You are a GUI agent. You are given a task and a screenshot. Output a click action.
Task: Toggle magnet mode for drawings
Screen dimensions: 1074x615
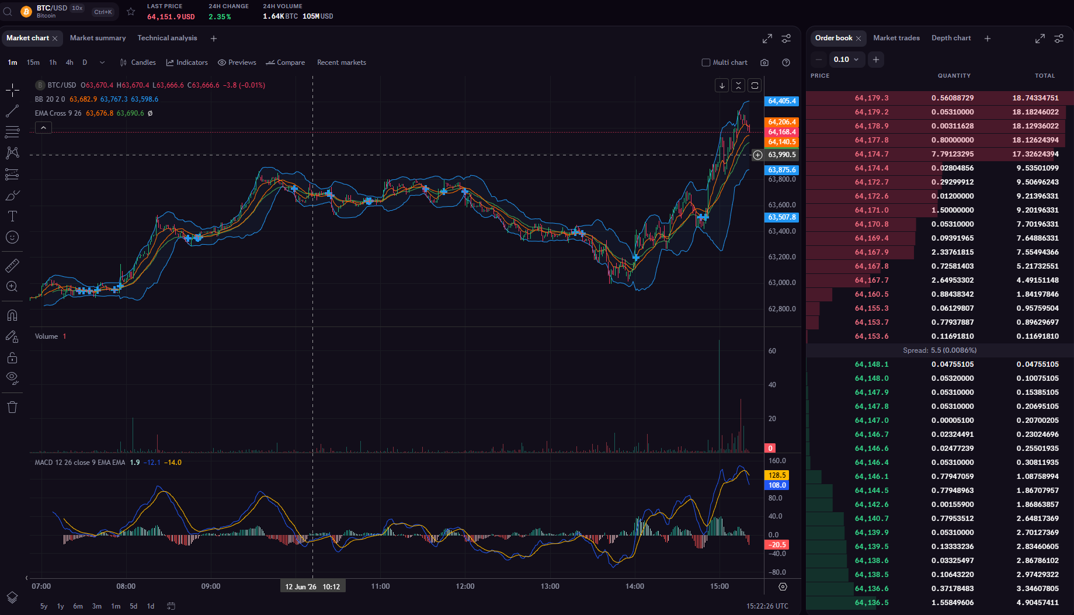tap(12, 315)
